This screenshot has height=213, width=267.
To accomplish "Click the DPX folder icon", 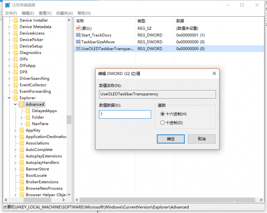I will click(x=16, y=72).
